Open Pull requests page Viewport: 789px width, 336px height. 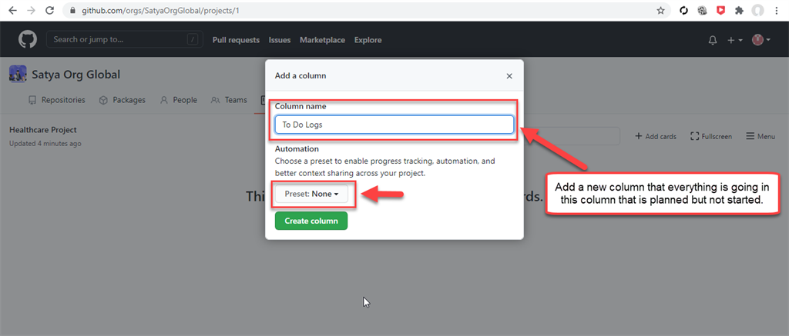point(236,40)
